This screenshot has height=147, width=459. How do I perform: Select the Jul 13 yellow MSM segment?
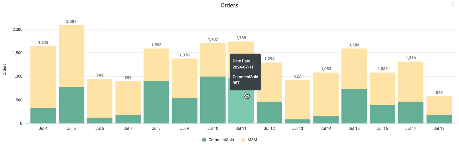point(297,100)
